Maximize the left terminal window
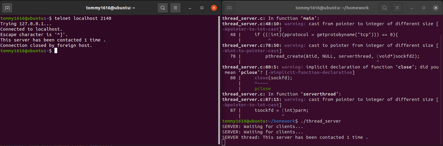The height and width of the screenshot is (146, 443). point(202,8)
